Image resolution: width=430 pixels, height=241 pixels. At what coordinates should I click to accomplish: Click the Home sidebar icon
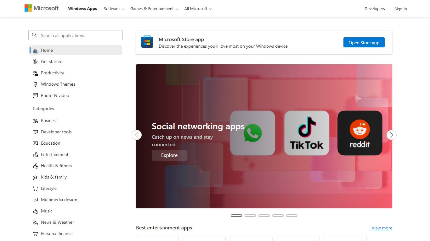35,51
